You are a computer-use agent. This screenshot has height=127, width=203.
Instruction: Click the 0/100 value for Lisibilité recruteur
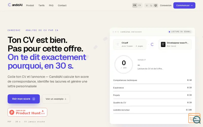pos(189,110)
